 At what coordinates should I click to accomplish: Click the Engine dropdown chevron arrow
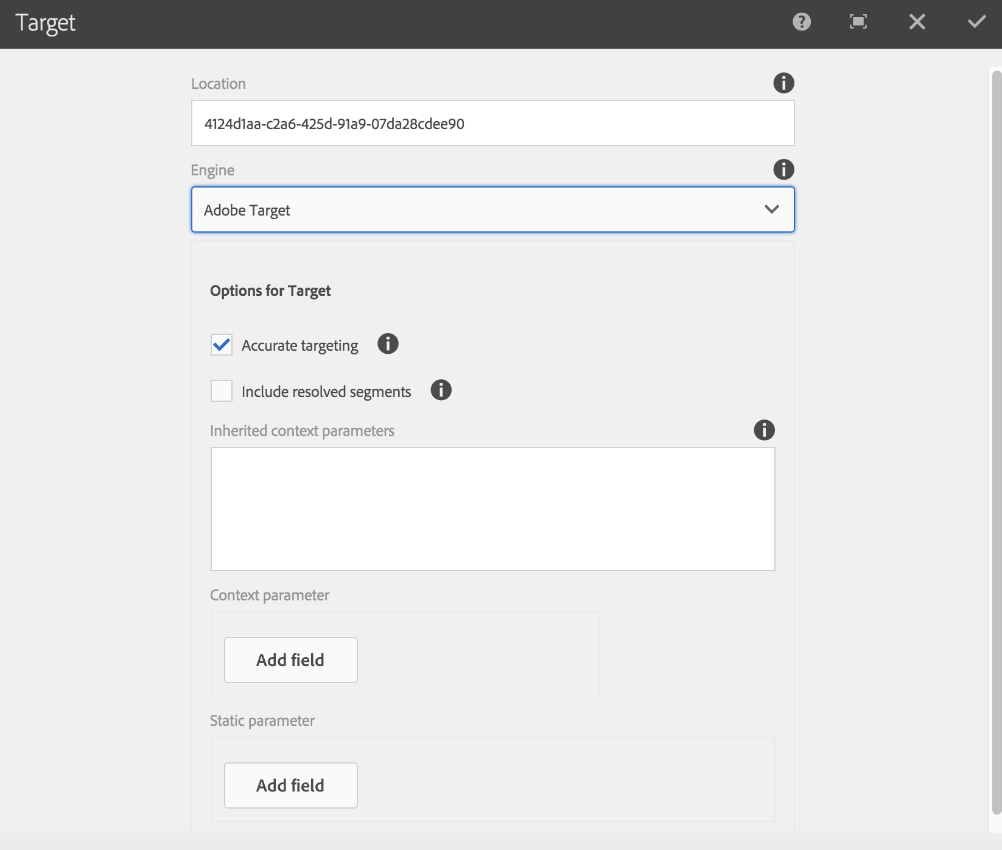(771, 210)
